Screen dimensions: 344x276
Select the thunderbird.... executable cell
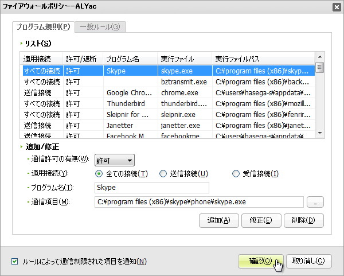click(184, 103)
